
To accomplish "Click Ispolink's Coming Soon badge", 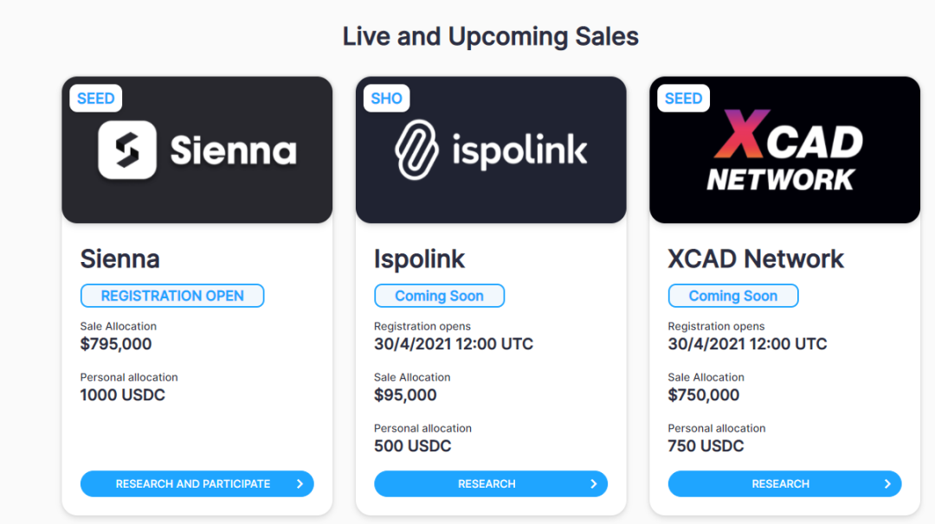I will click(x=439, y=296).
